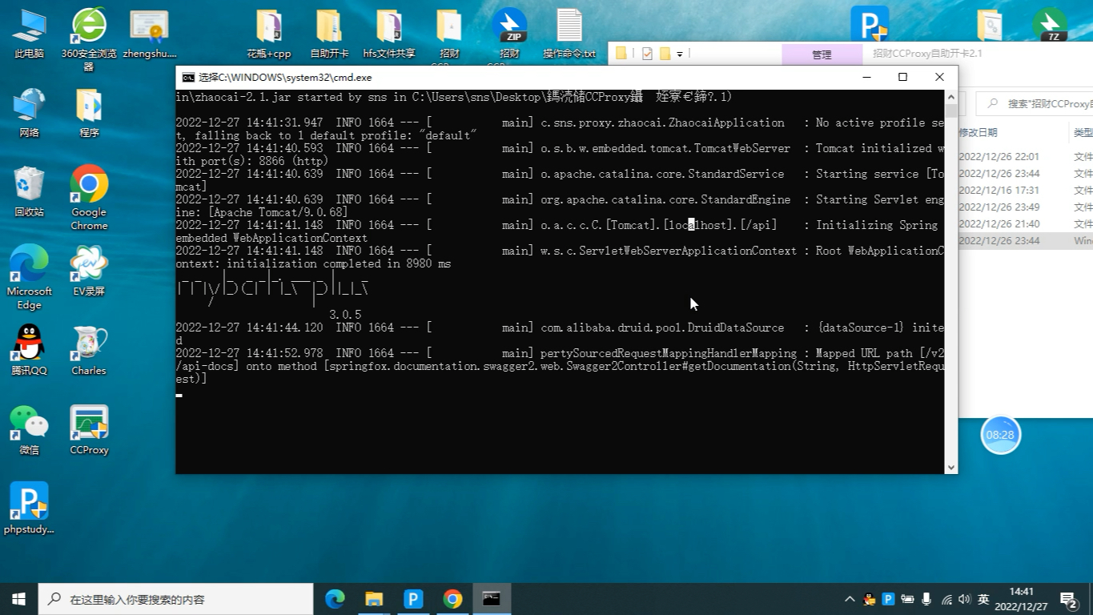Select the phpstudy desktop shortcut
1093x615 pixels.
coord(29,508)
